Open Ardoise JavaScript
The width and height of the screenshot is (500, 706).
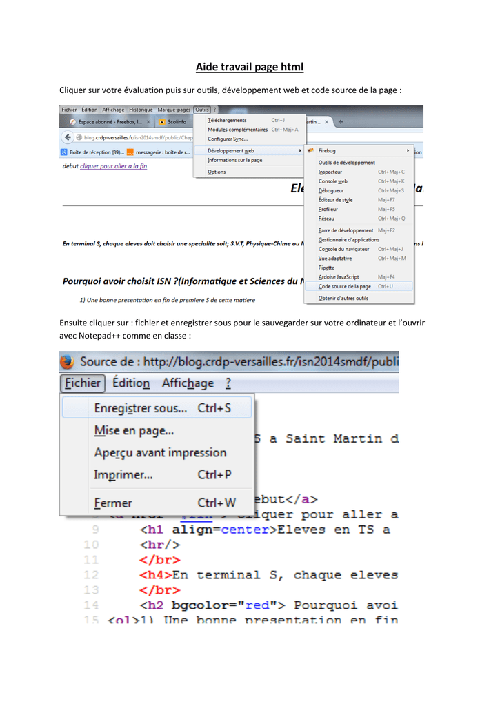point(359,277)
